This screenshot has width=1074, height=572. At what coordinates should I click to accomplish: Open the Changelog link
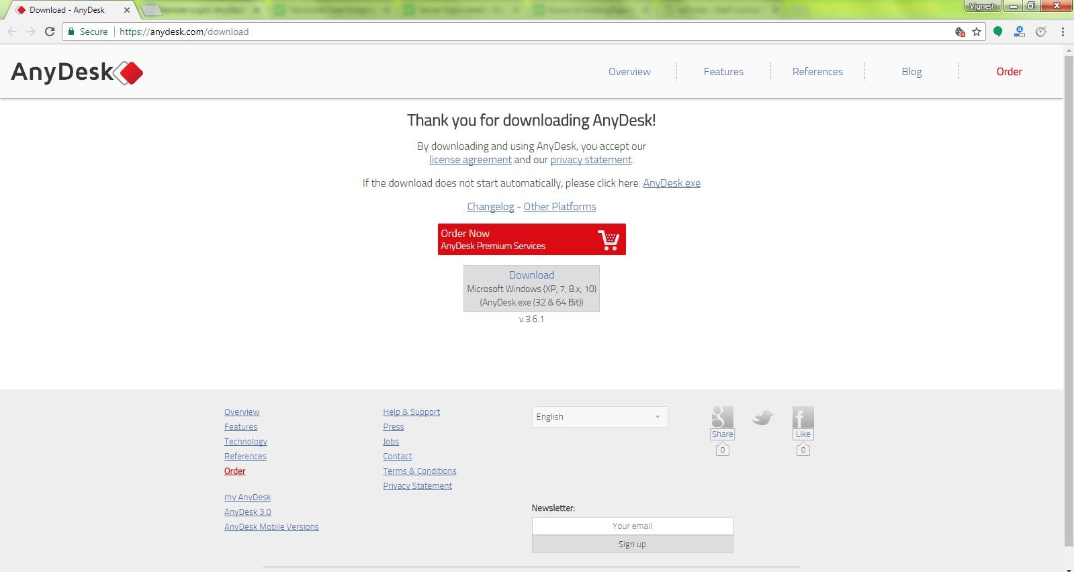point(490,207)
